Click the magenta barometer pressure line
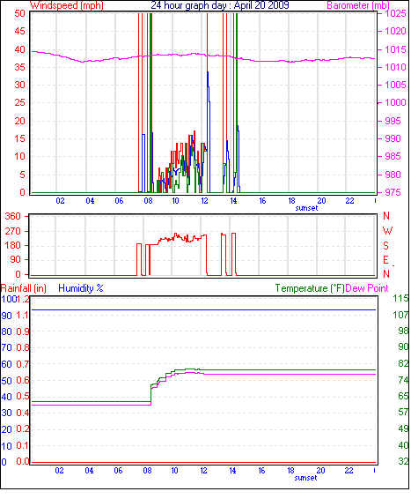Image resolution: width=411 pixels, height=499 pixels. (x=203, y=54)
